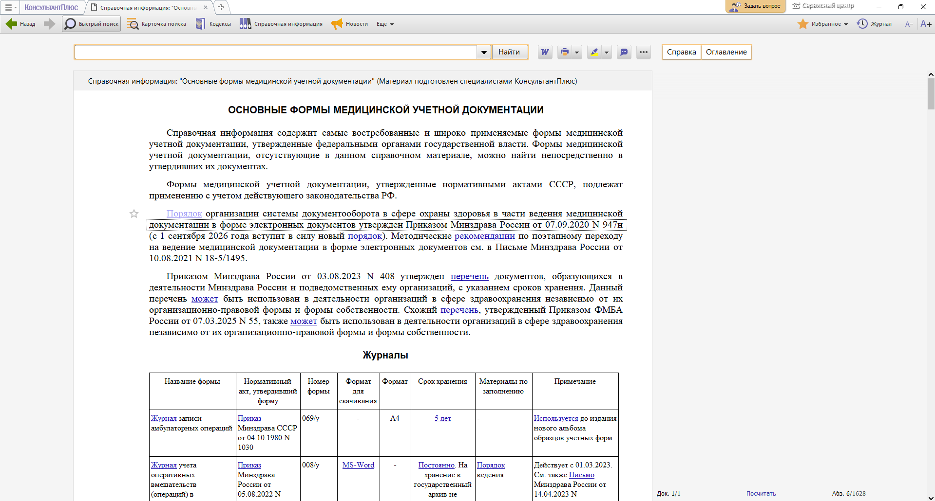Open the MS-Word download link
This screenshot has width=935, height=501.
pos(358,465)
